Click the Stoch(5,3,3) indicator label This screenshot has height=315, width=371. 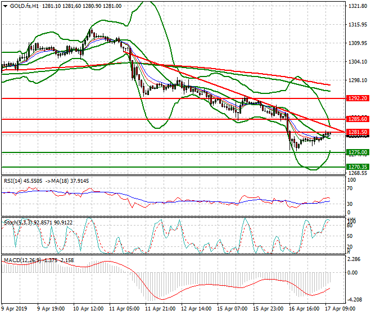17,222
